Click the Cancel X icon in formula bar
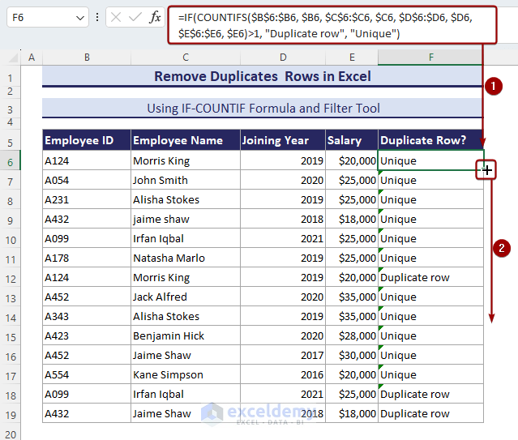This screenshot has width=518, height=440. [116, 17]
